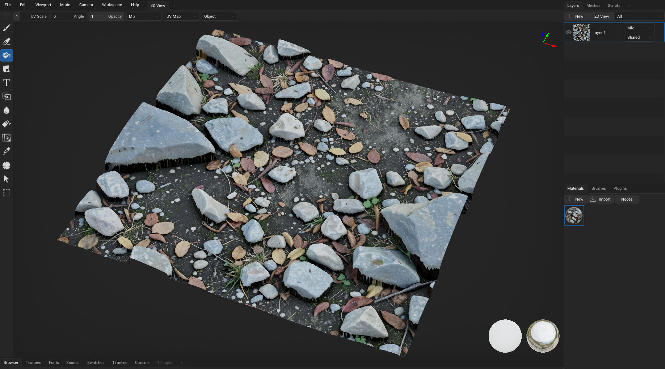Select the Eraser tool

point(7,42)
